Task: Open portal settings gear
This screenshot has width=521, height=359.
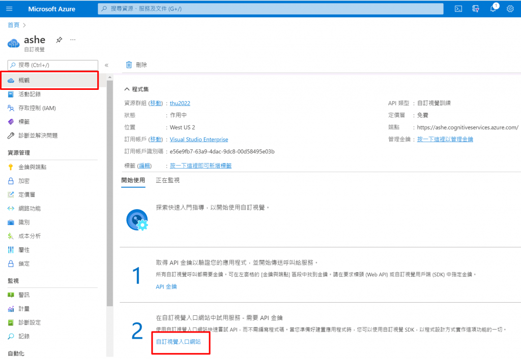Action: pos(510,9)
